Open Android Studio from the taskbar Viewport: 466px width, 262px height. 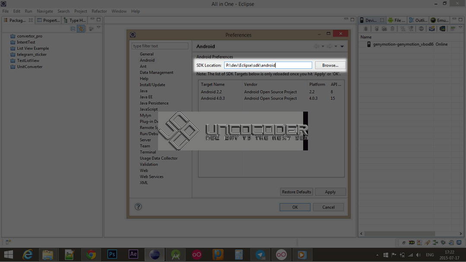[x=175, y=255]
